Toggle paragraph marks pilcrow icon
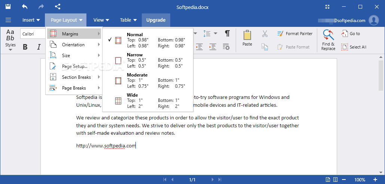 pos(227,34)
